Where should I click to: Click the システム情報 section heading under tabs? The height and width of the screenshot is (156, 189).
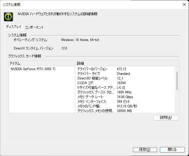coord(17,35)
